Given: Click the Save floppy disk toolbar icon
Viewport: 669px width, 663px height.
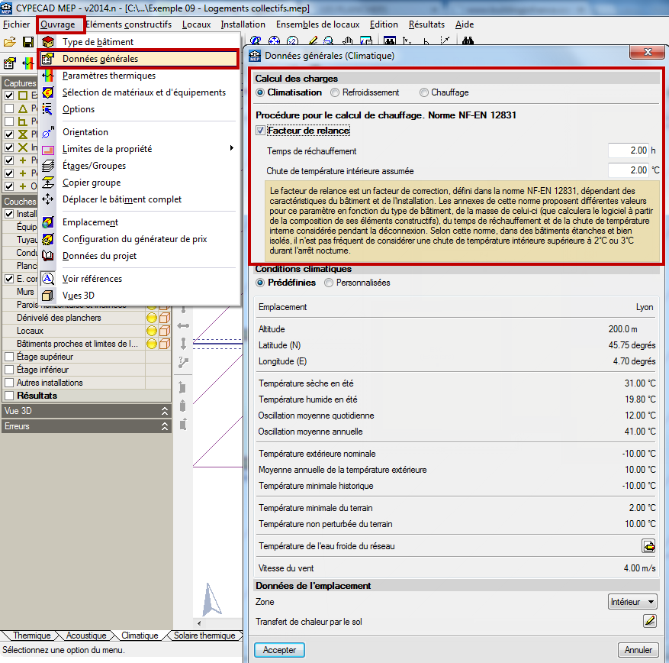Looking at the screenshot, I should point(27,41).
